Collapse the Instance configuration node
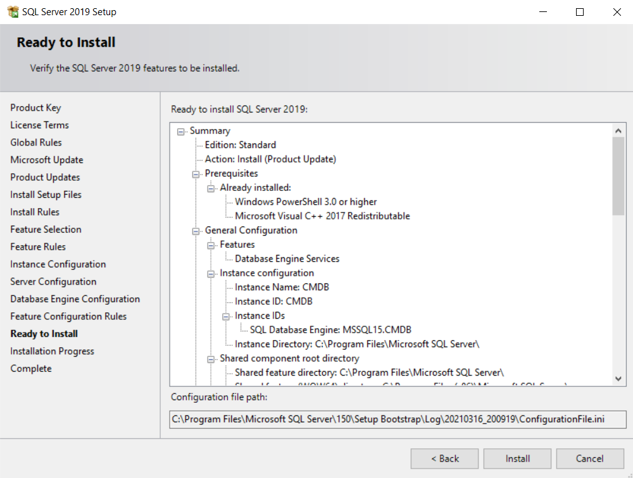633x478 pixels. tap(211, 274)
